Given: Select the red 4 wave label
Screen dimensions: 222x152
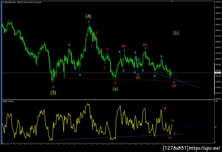Looking at the screenshot, I should click(x=108, y=49).
